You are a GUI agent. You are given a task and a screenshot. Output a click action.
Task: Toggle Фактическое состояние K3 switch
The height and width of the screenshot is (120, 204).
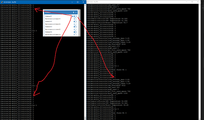tap(75, 29)
